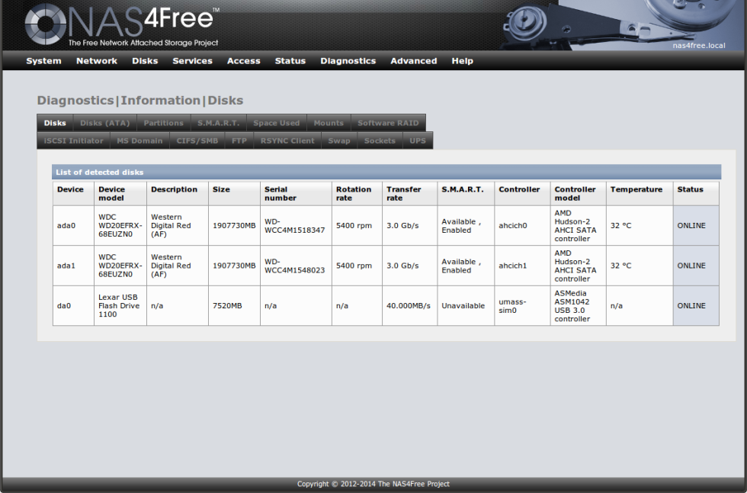Open the Status menu
This screenshot has height=493, width=747.
(290, 61)
